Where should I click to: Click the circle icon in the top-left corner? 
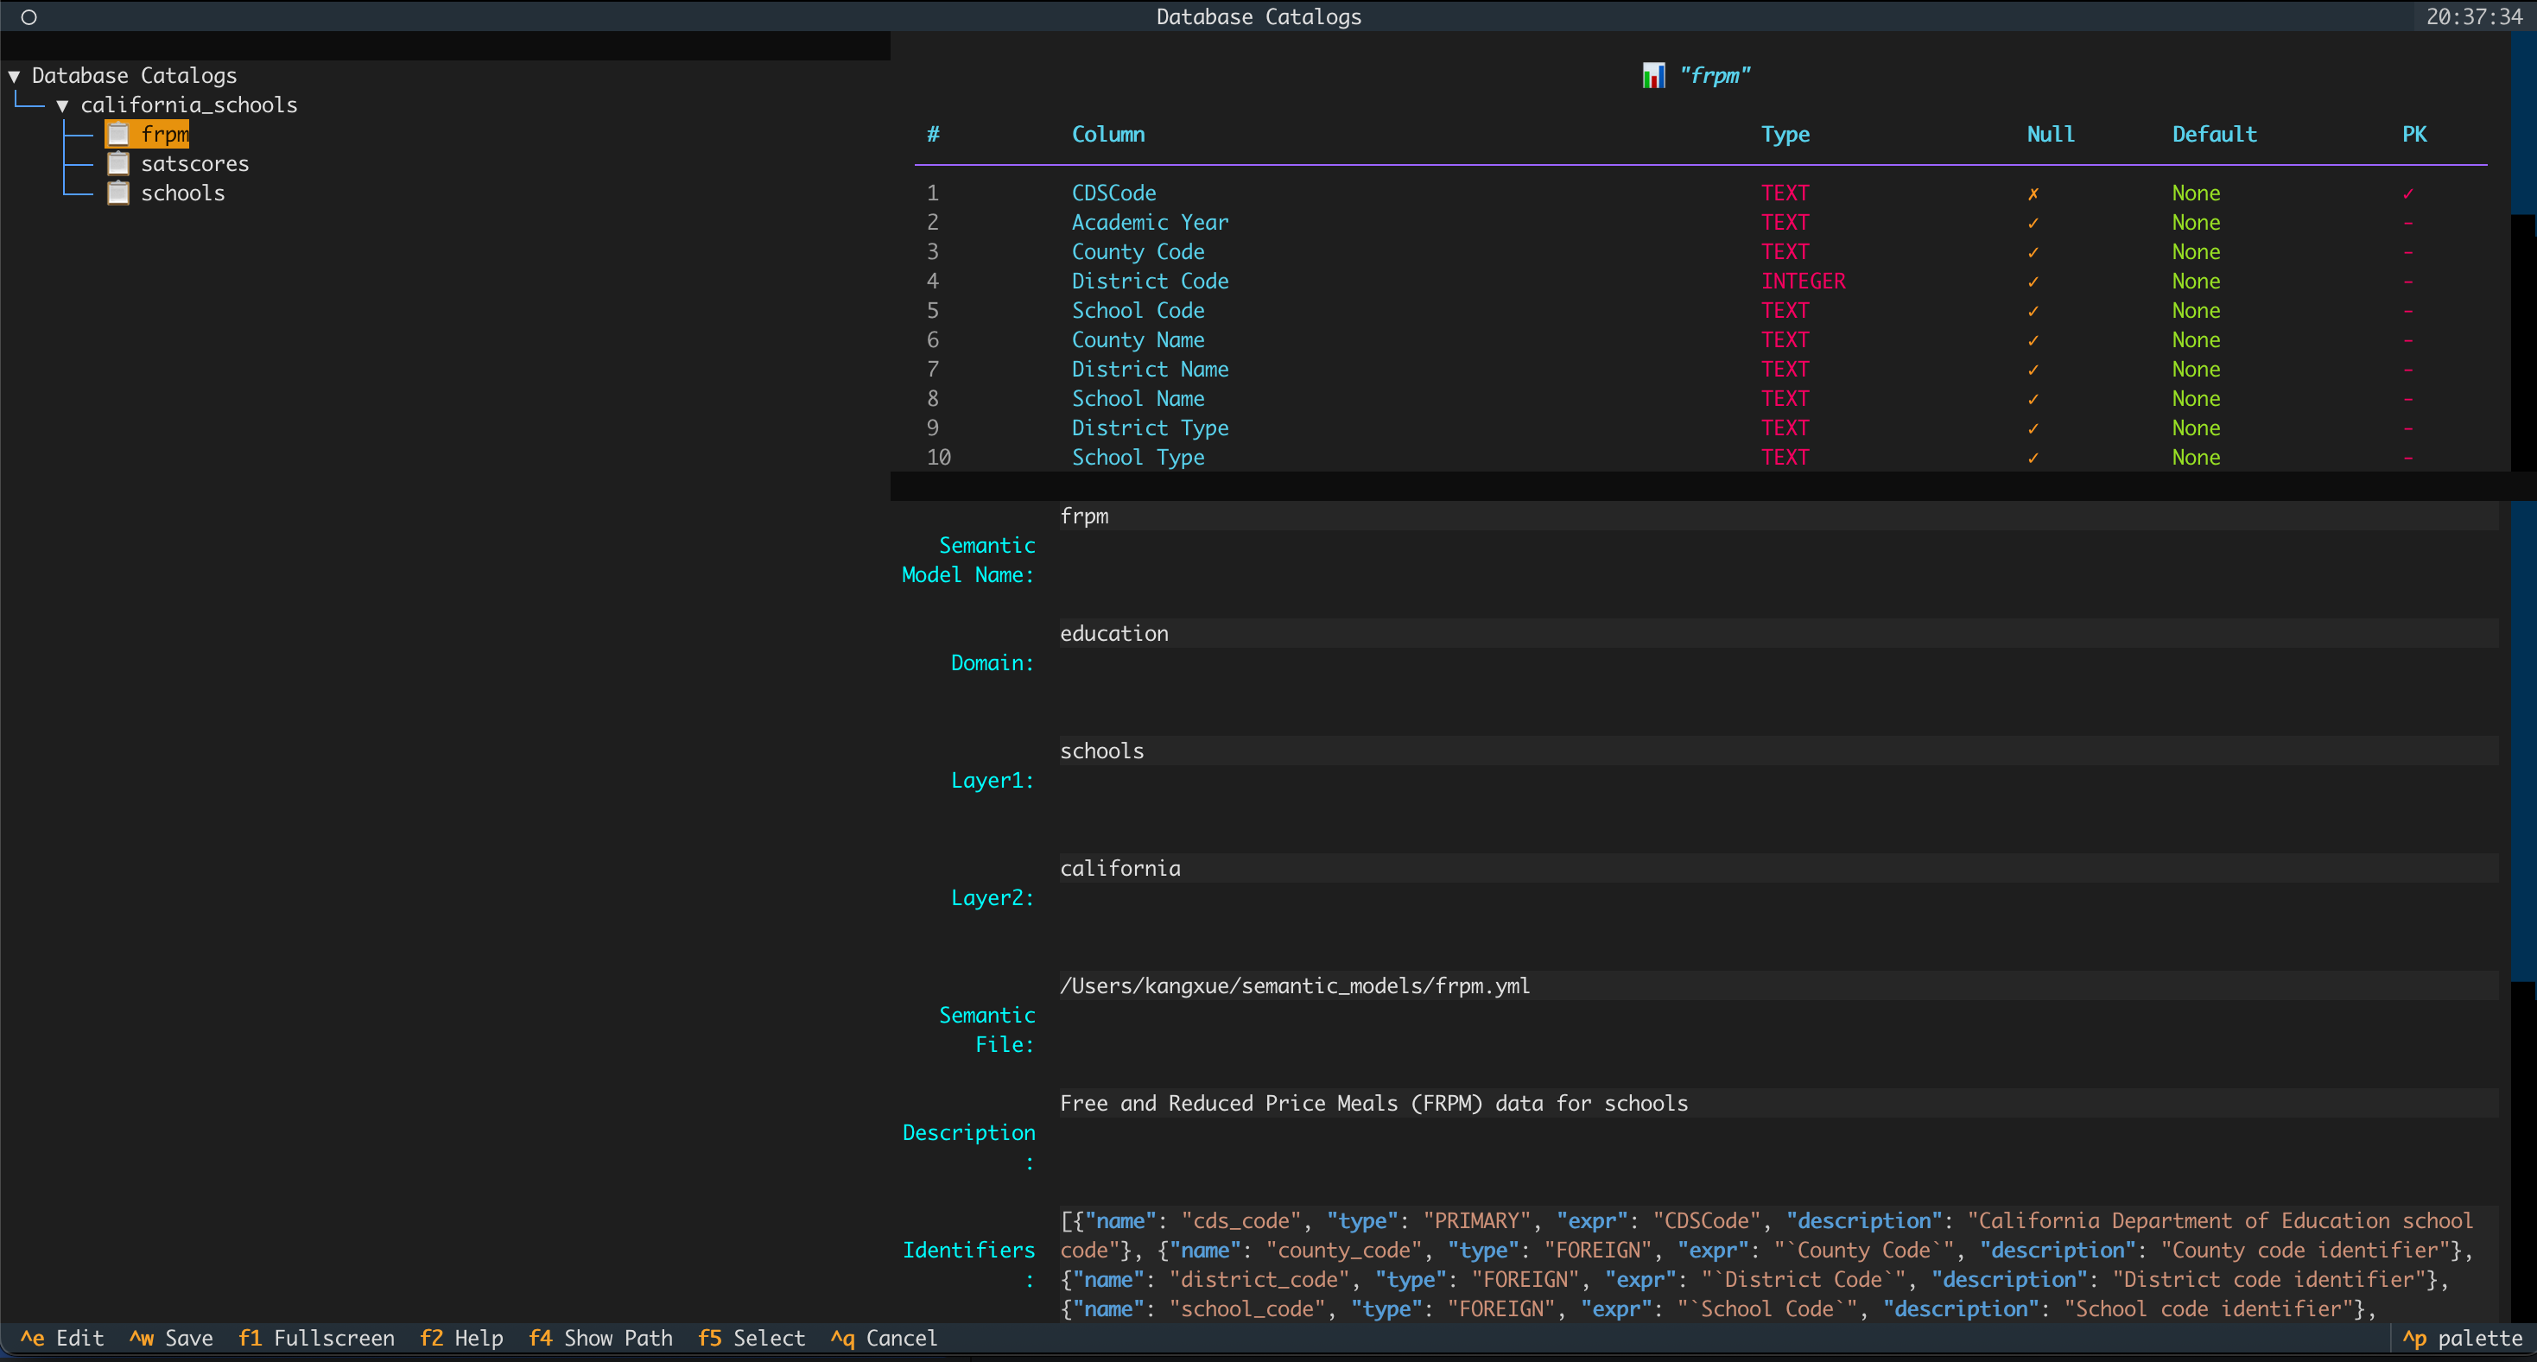29,16
